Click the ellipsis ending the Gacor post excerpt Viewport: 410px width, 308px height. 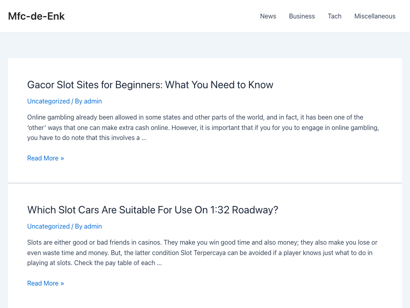tap(144, 138)
